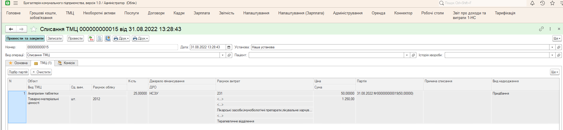Open ТМЦ menu section

coord(70,13)
